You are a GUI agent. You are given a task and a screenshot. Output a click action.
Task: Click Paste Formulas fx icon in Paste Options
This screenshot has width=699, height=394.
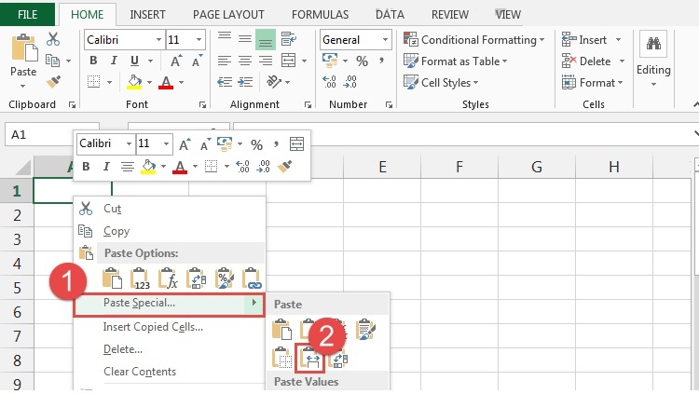point(168,279)
